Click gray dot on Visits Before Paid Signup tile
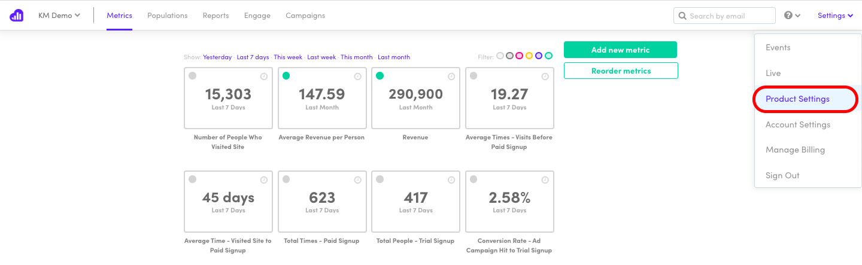The image size is (862, 265). (474, 76)
